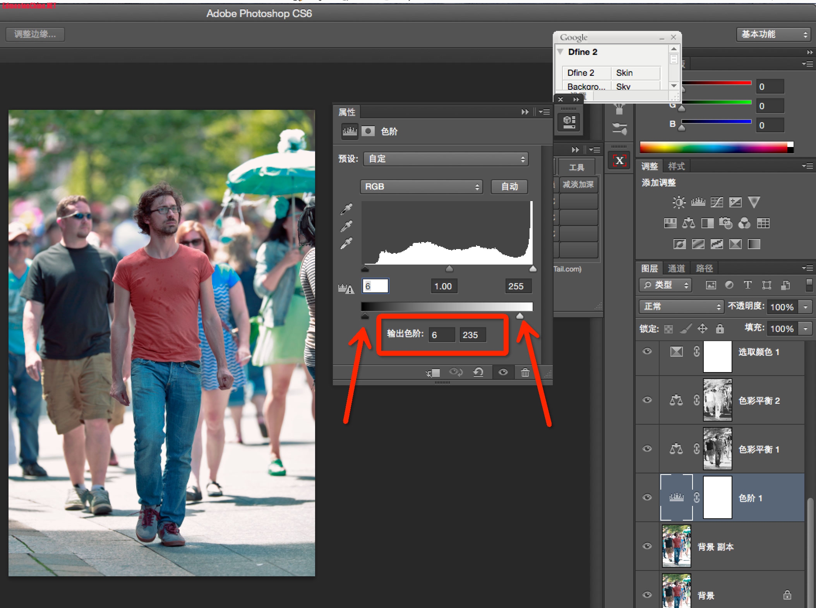Switch to the 样式 tab
Image resolution: width=816 pixels, height=608 pixels.
(x=676, y=166)
